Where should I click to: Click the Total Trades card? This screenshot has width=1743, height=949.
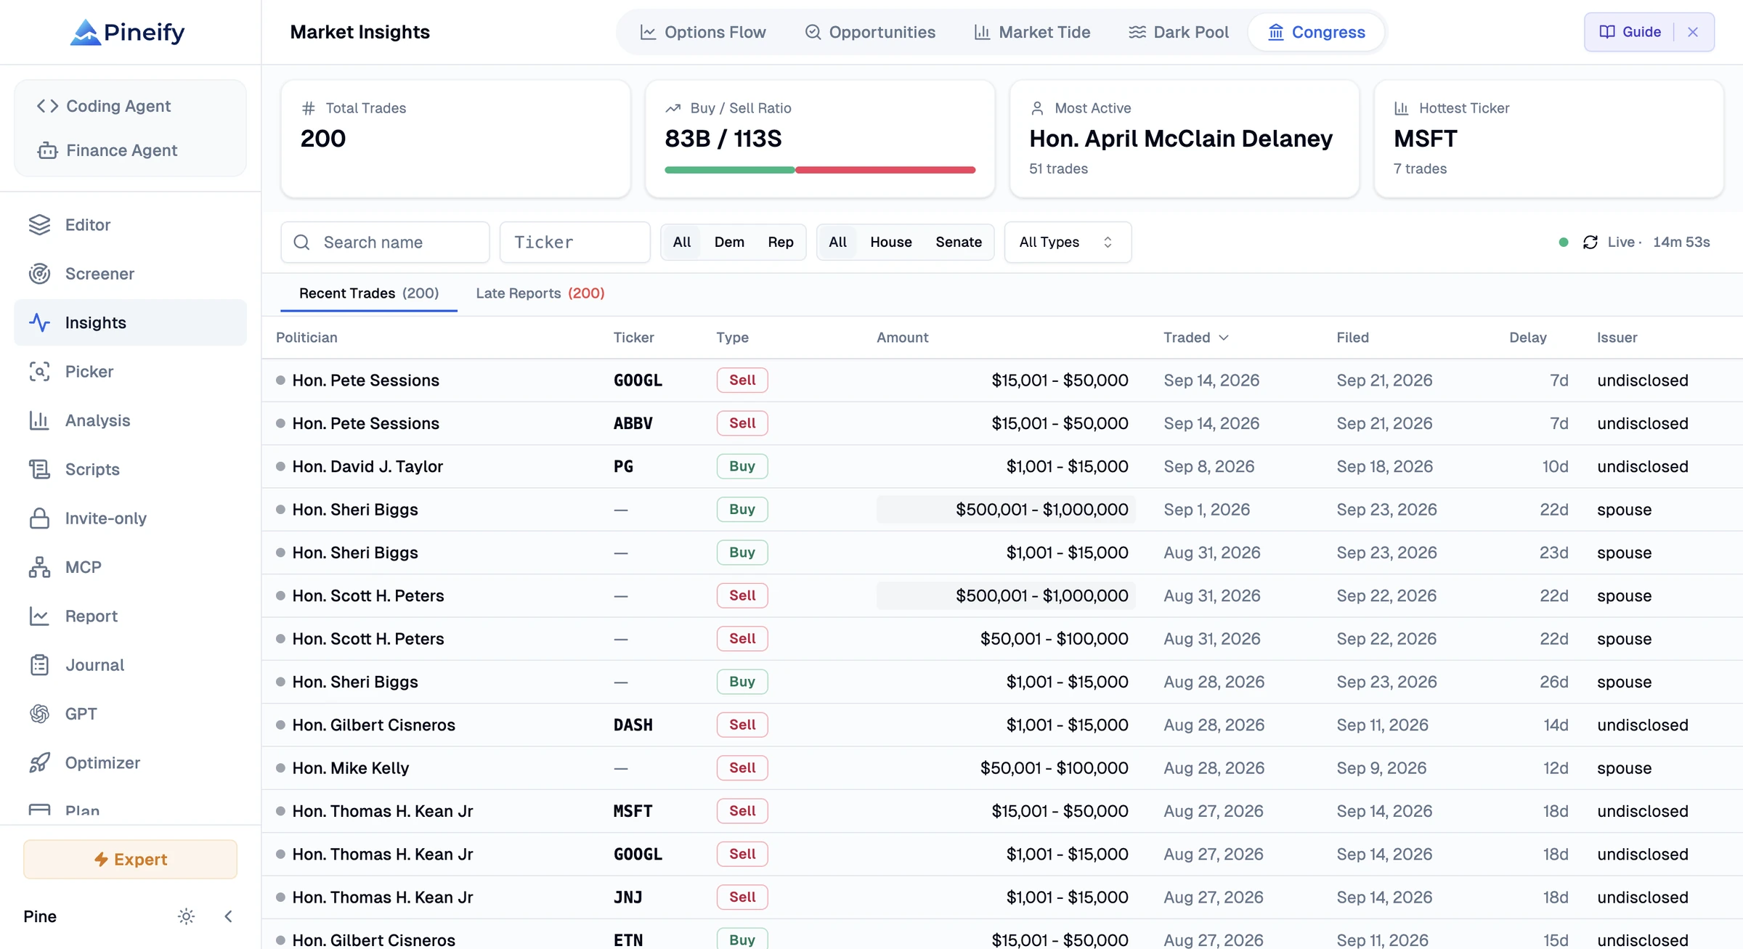click(455, 139)
